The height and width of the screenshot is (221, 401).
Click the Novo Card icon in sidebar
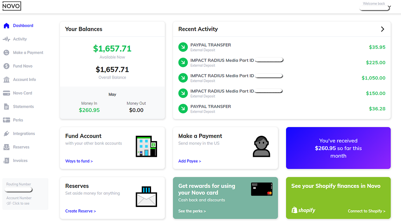[x=6, y=93]
